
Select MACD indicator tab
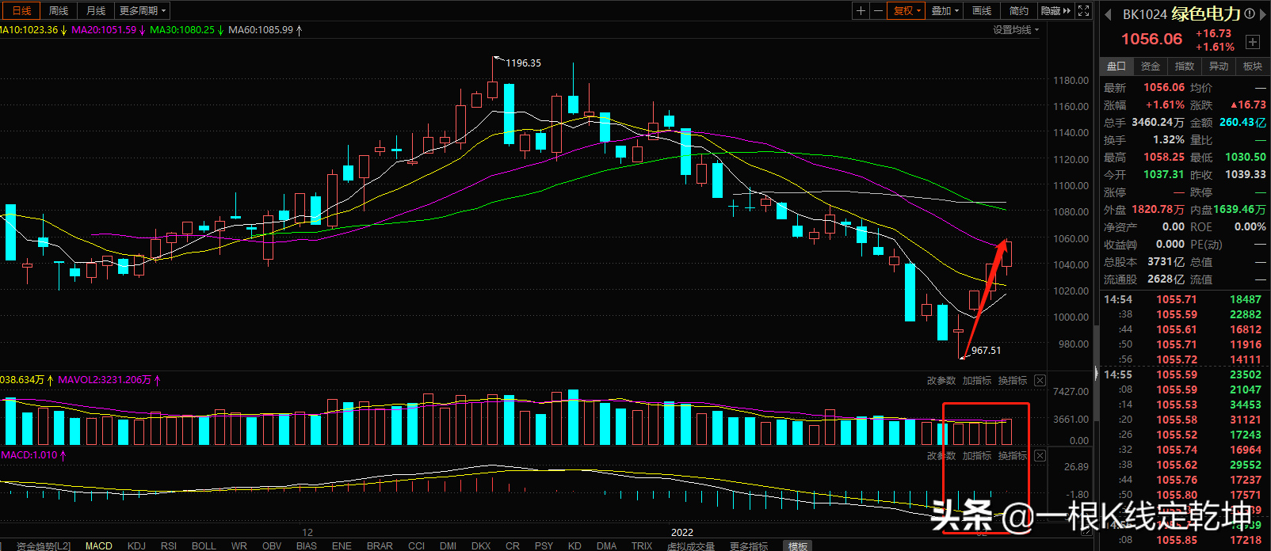[x=99, y=545]
